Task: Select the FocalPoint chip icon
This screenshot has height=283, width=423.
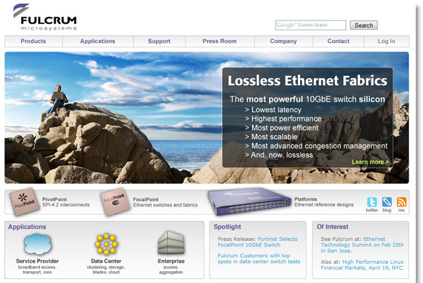Action: click(114, 202)
